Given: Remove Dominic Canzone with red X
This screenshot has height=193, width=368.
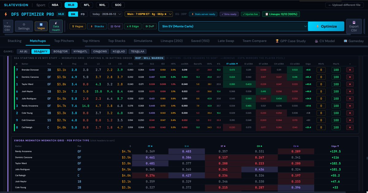Looking at the screenshot, I should pyautogui.click(x=350, y=77).
